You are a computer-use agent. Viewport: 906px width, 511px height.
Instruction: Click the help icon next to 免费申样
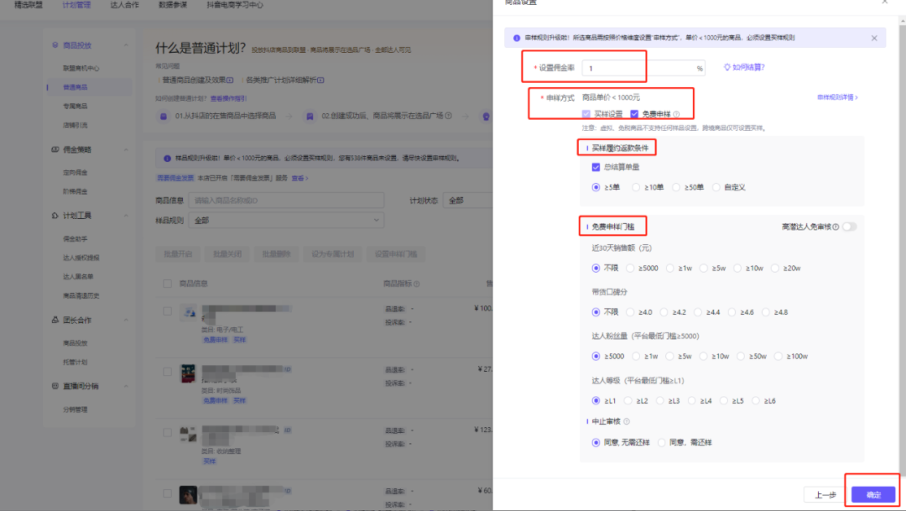coord(676,114)
